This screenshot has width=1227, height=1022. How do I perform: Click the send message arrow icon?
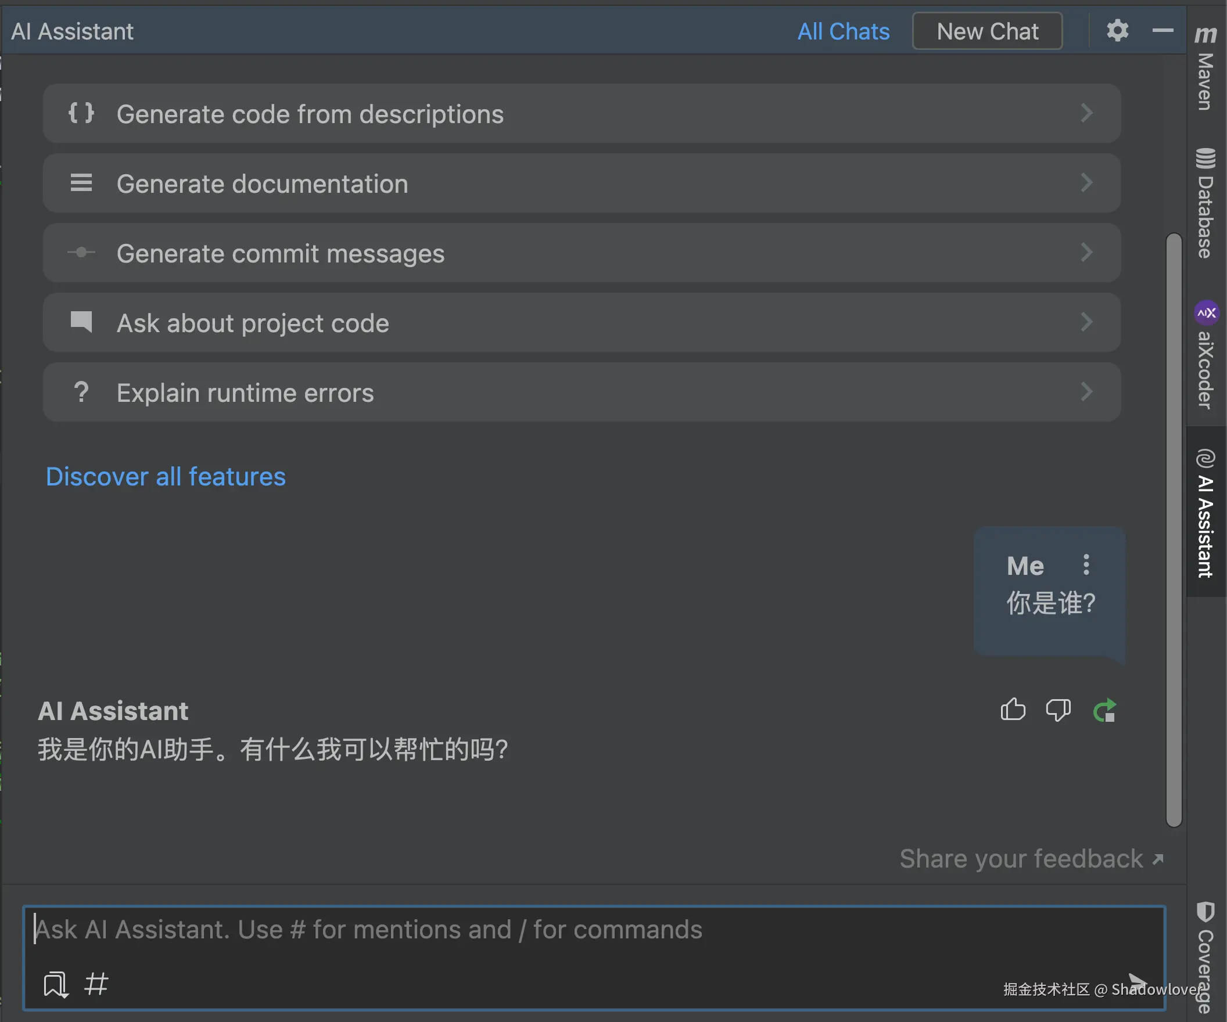point(1137,983)
